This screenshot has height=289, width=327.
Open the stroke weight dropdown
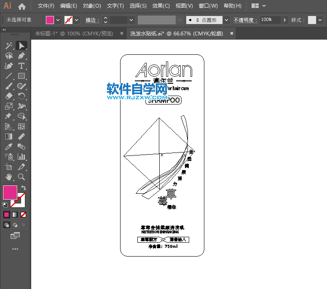pos(131,20)
